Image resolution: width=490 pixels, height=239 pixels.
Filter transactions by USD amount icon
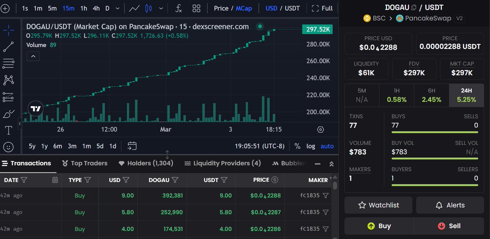(x=126, y=180)
